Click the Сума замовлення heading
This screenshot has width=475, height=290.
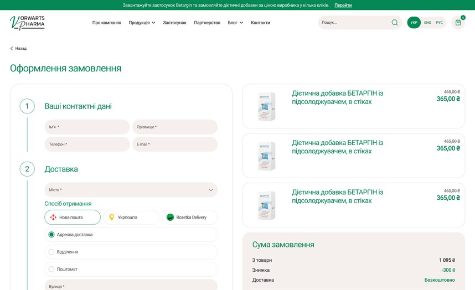283,245
